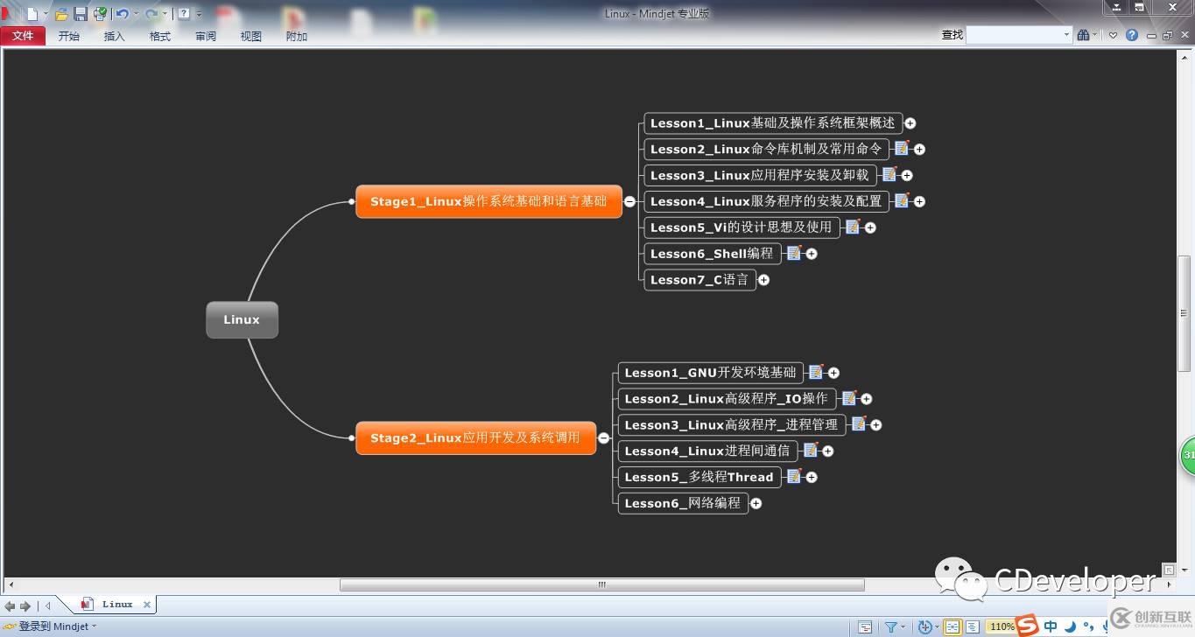Switch to the 审阅 ribbon tab
The image size is (1195, 637).
click(206, 36)
